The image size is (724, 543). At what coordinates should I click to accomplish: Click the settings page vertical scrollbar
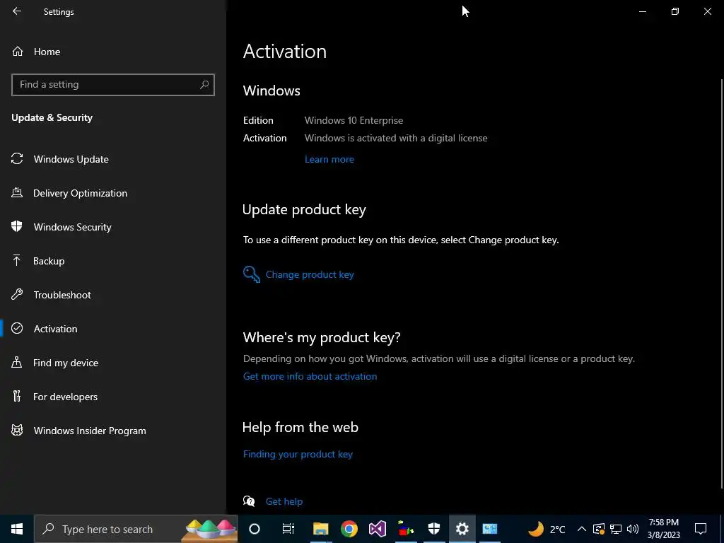[721, 283]
